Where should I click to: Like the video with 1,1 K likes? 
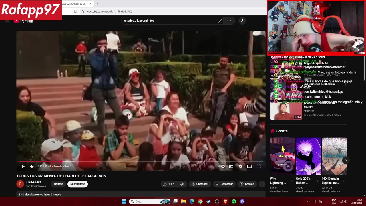pyautogui.click(x=168, y=184)
